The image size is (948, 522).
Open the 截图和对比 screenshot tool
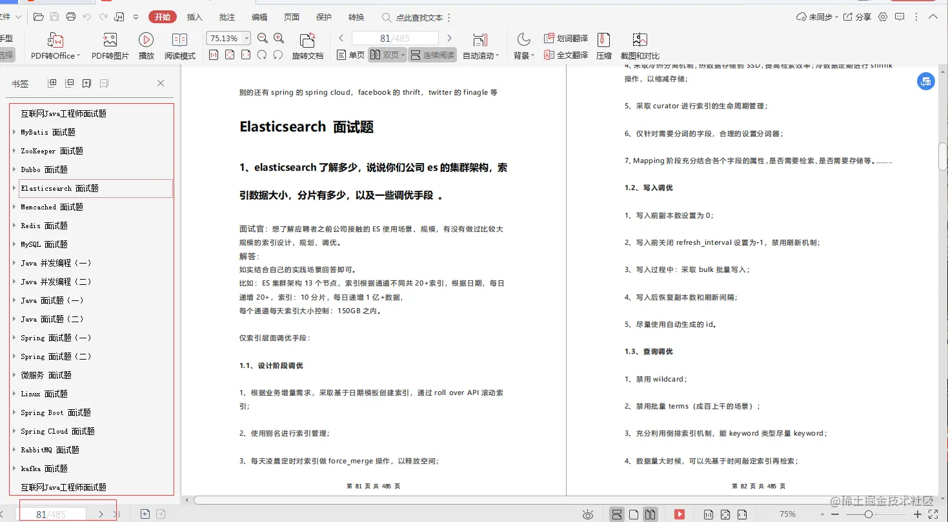[x=640, y=47]
